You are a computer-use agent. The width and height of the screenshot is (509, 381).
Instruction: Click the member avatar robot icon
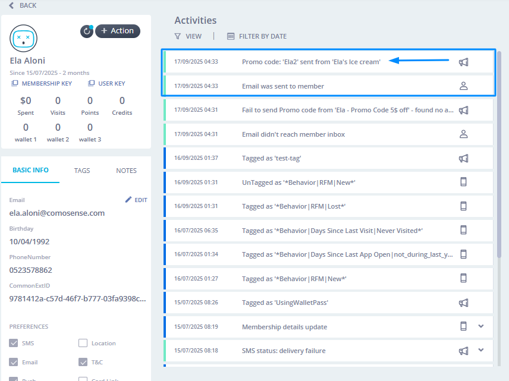click(x=24, y=39)
